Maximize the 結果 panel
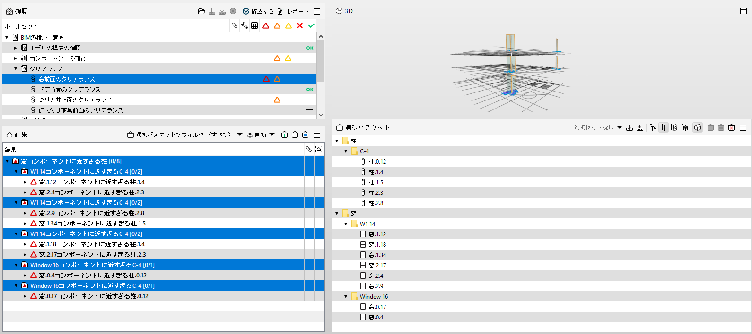 (317, 134)
